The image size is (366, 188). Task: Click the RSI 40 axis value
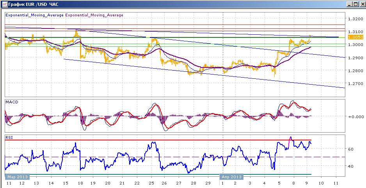tap(351, 167)
